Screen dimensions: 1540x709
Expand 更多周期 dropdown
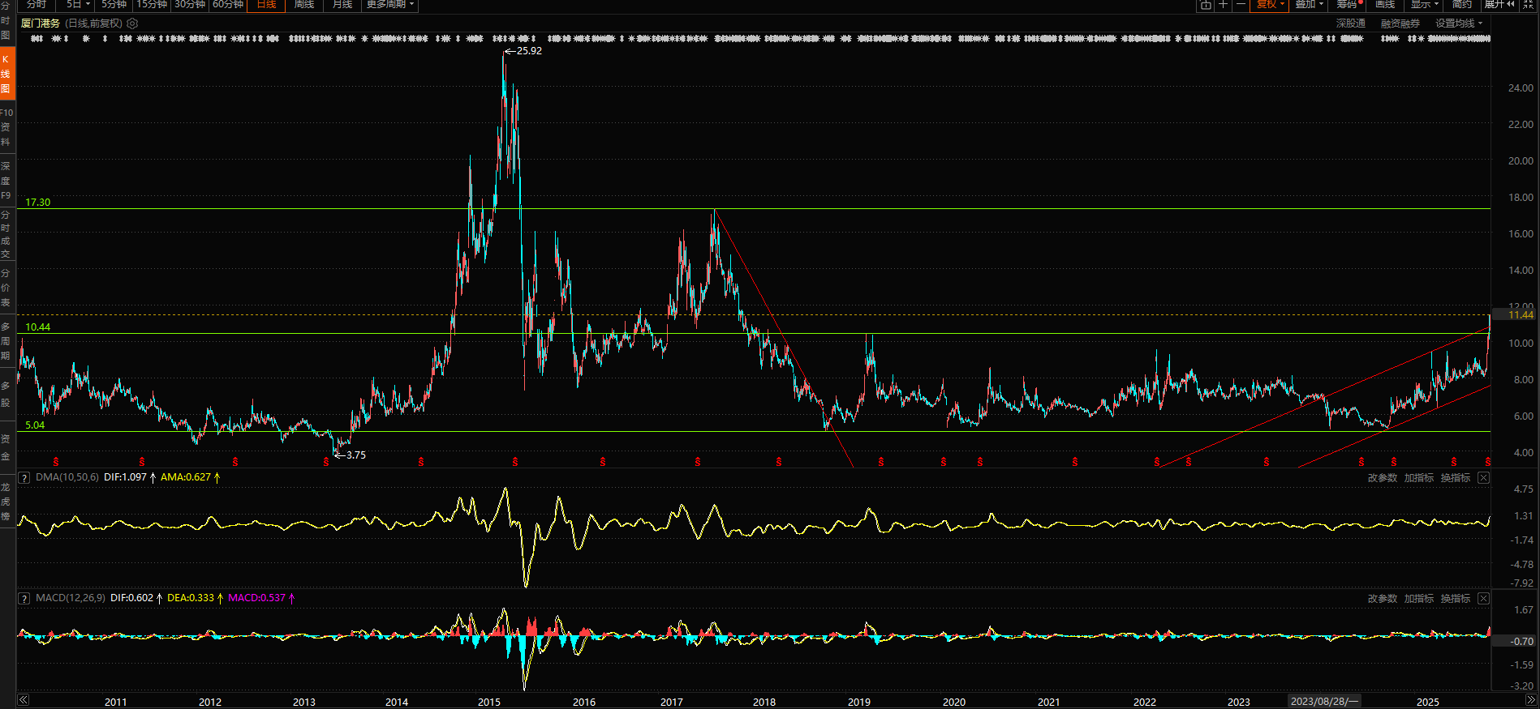390,5
